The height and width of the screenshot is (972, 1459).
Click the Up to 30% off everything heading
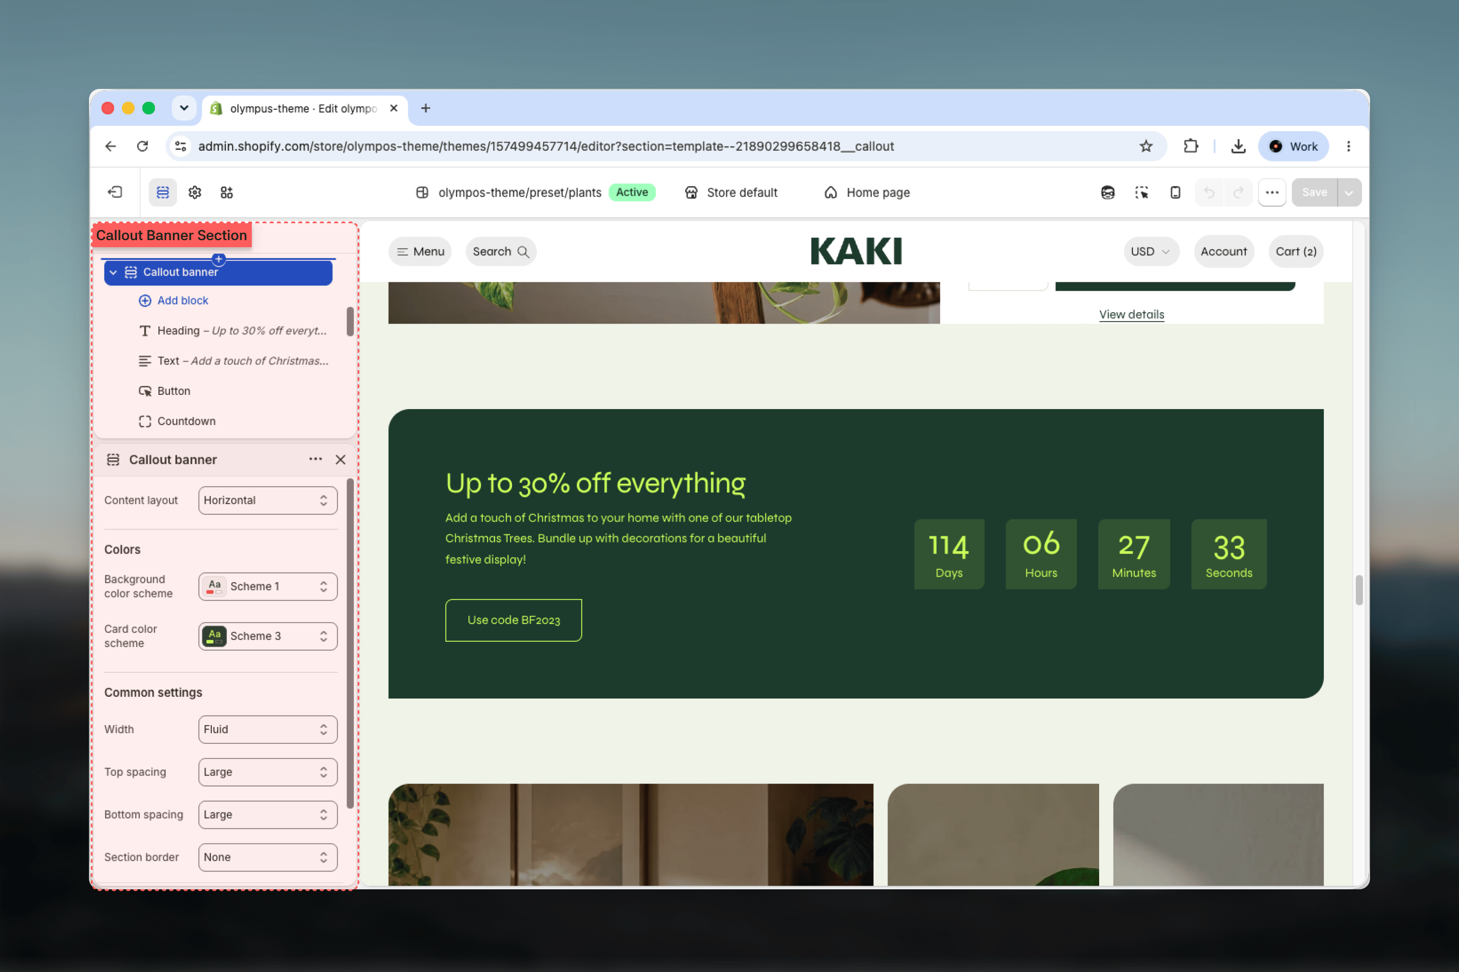(595, 483)
